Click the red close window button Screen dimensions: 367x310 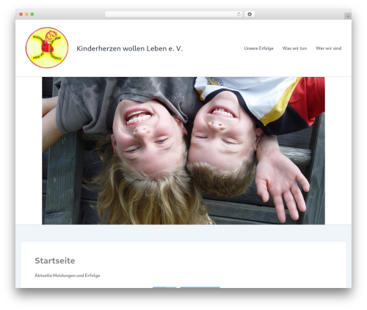[x=21, y=15]
